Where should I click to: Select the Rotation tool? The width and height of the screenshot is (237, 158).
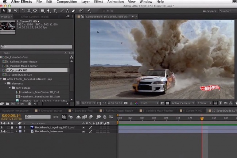(23, 11)
